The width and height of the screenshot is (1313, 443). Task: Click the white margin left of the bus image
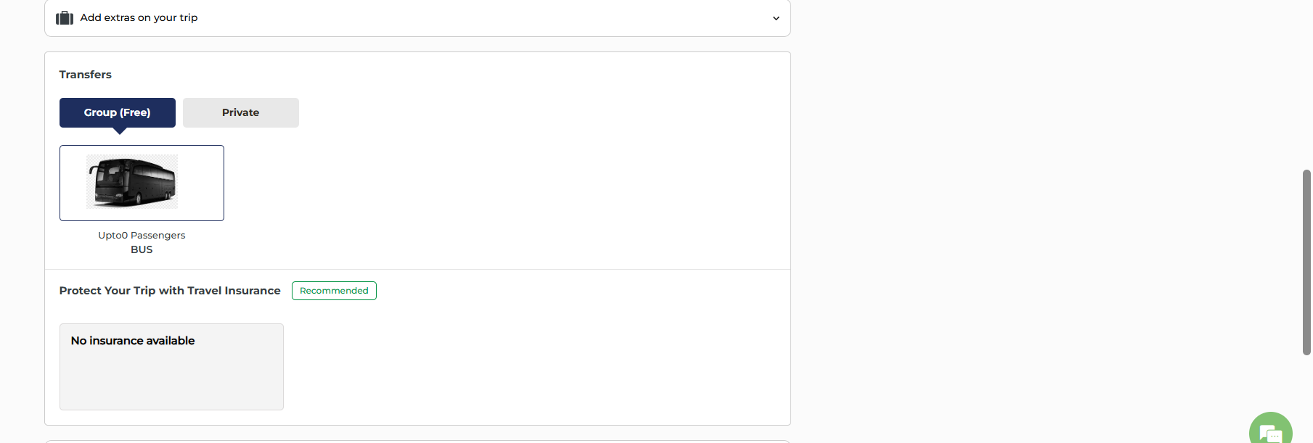coord(73,183)
